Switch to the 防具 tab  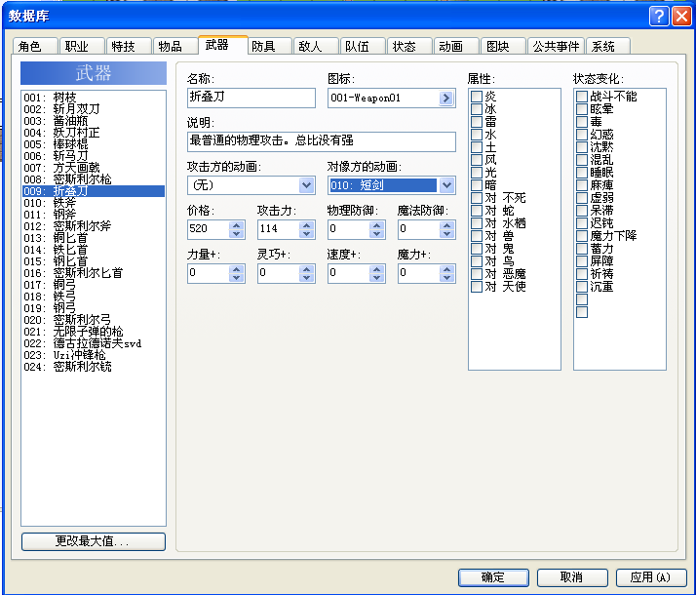[x=269, y=46]
